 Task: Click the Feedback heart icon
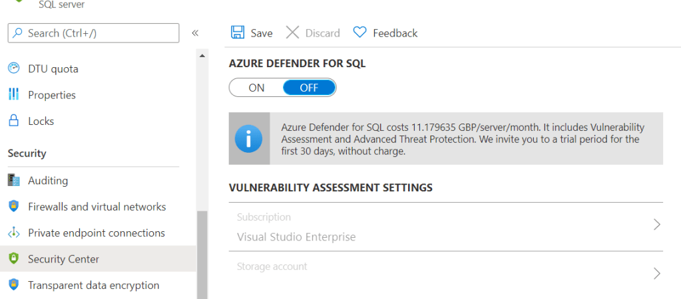359,33
